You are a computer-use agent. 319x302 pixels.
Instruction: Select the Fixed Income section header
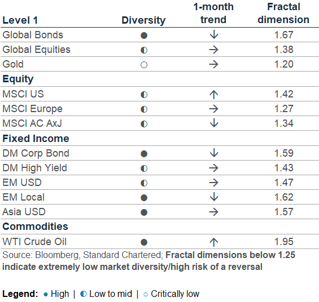36,139
